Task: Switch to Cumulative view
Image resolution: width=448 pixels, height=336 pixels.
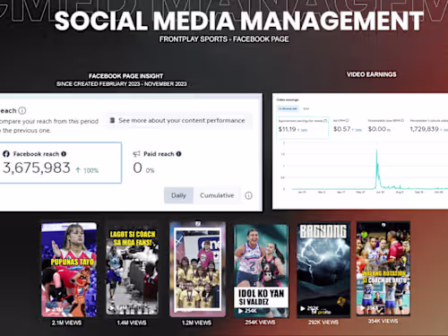Action: [x=217, y=195]
